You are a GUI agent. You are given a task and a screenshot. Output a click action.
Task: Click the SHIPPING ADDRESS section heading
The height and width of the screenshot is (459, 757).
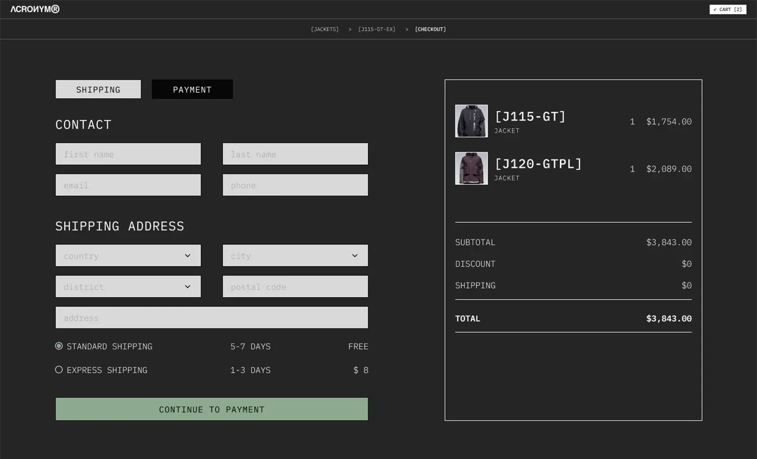[120, 226]
